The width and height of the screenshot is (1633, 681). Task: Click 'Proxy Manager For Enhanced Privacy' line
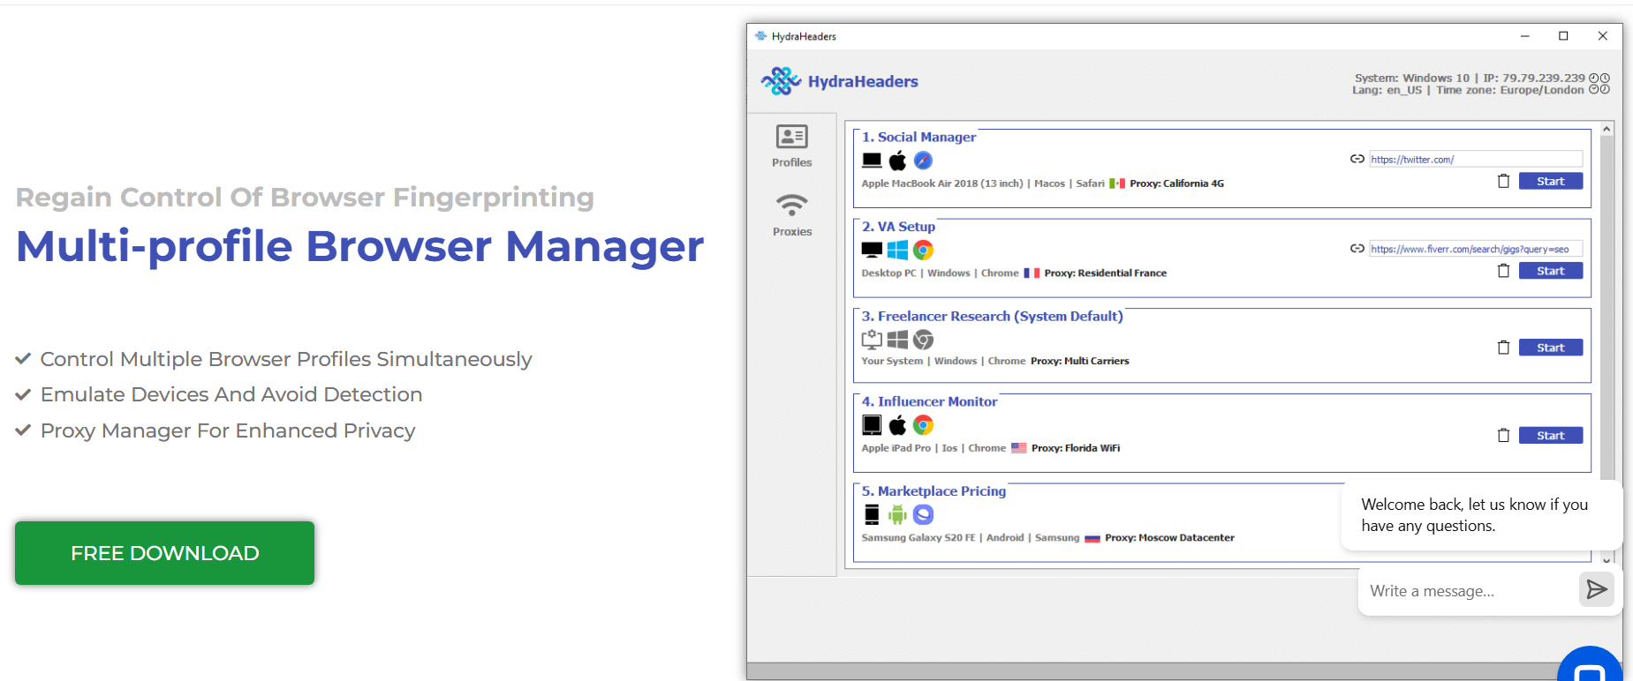tap(228, 430)
